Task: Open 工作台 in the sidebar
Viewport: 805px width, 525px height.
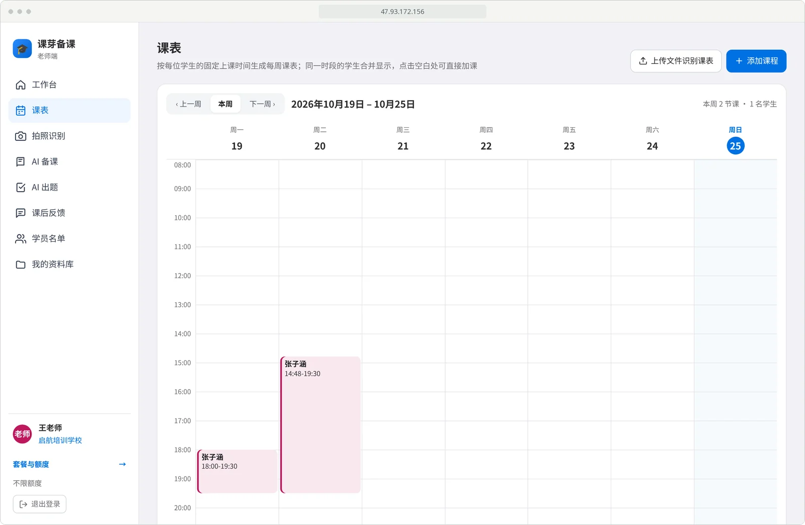Action: [x=69, y=84]
